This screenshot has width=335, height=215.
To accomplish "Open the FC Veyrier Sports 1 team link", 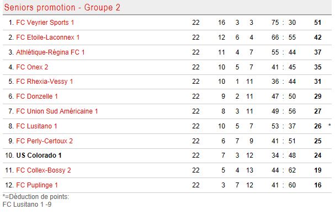I will pos(45,23).
